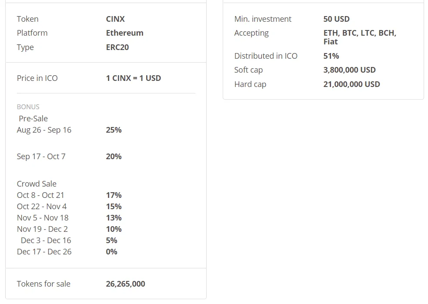Click the accepted currencies list 'ETH, BTC, LTC, BCH, Fiat'
Viewport: 428px width, 304px height.
[x=359, y=37]
